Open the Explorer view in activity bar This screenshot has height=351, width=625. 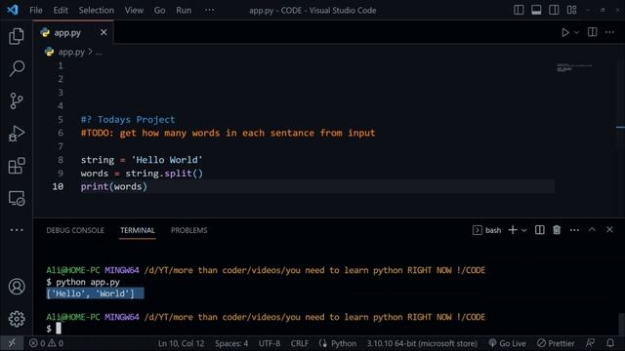[x=17, y=36]
